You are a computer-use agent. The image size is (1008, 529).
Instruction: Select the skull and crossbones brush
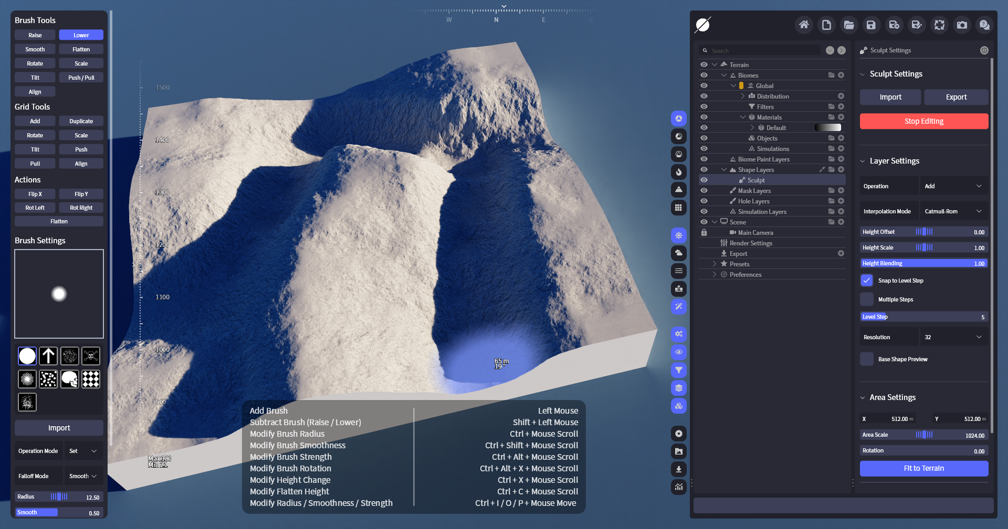pyautogui.click(x=91, y=356)
